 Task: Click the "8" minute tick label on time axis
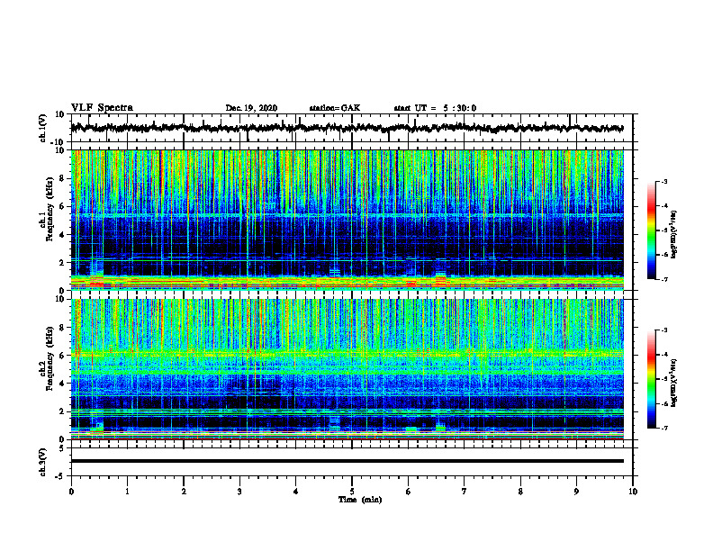520,492
